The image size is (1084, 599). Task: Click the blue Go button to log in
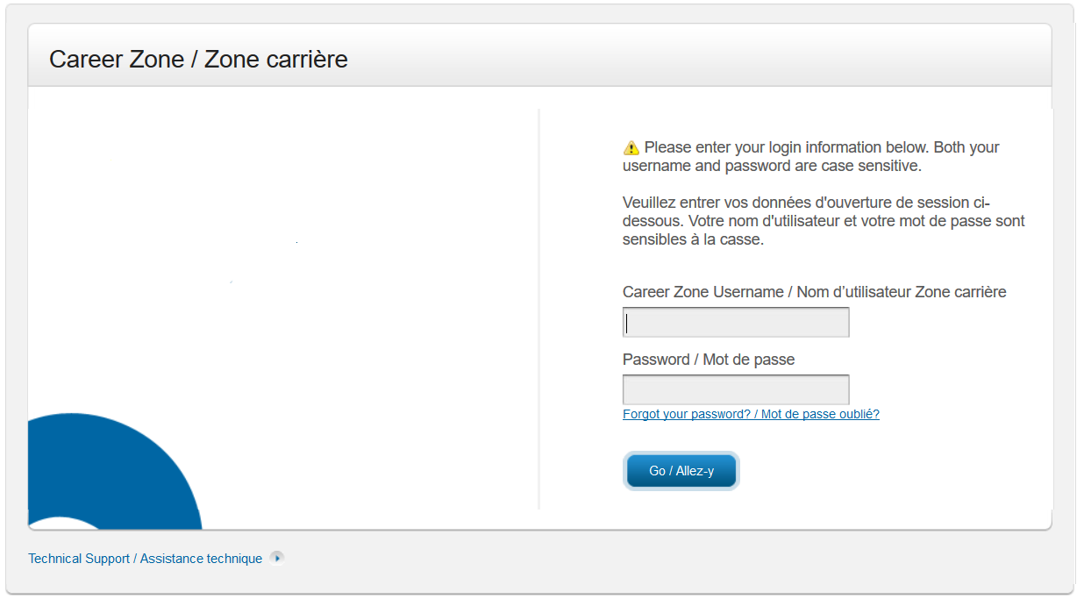point(681,470)
